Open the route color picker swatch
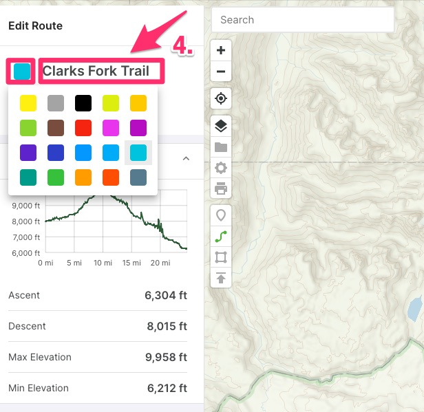Viewport: 424px width, 412px height. click(22, 72)
